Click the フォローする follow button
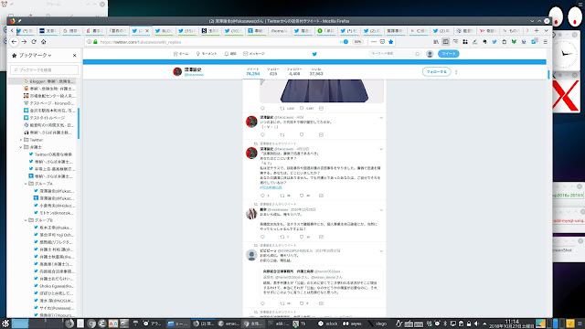585x329 pixels. pyautogui.click(x=437, y=71)
